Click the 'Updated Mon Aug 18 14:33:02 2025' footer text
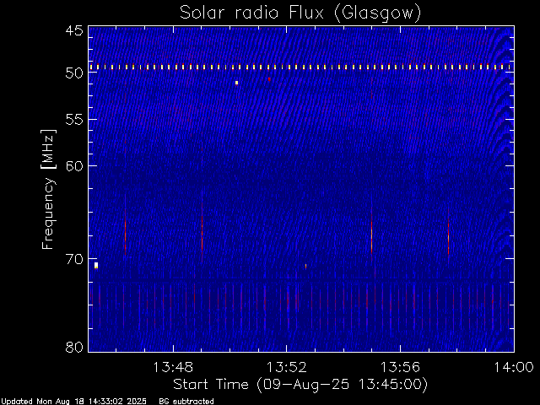The image size is (540, 405). click(x=73, y=402)
